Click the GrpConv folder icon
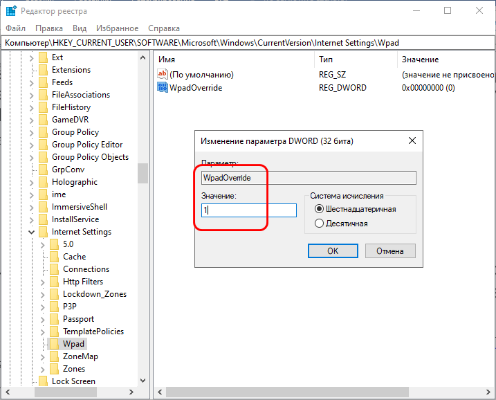496x400 pixels. point(43,170)
